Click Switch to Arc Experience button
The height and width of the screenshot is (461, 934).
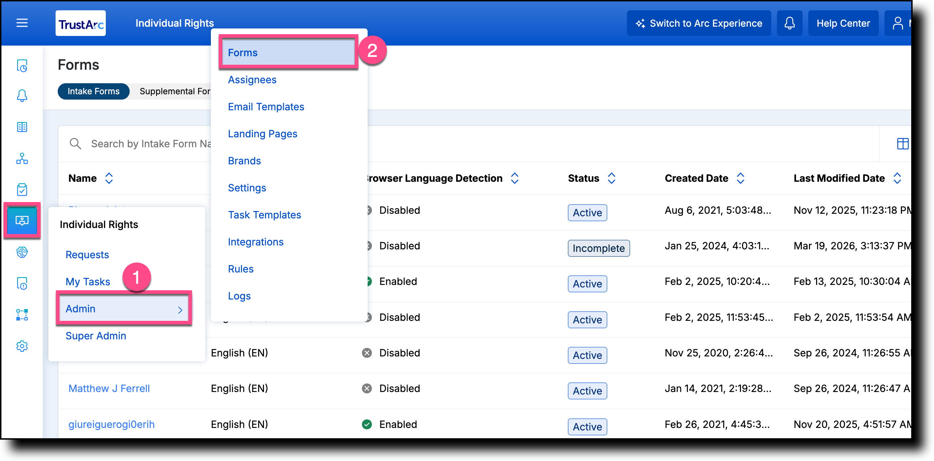click(x=699, y=23)
